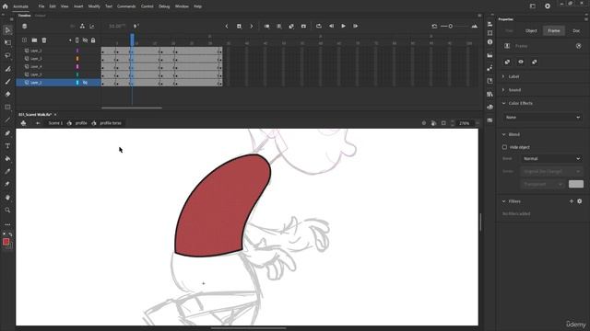Expand the Sound section
The height and width of the screenshot is (331, 590).
pos(503,90)
